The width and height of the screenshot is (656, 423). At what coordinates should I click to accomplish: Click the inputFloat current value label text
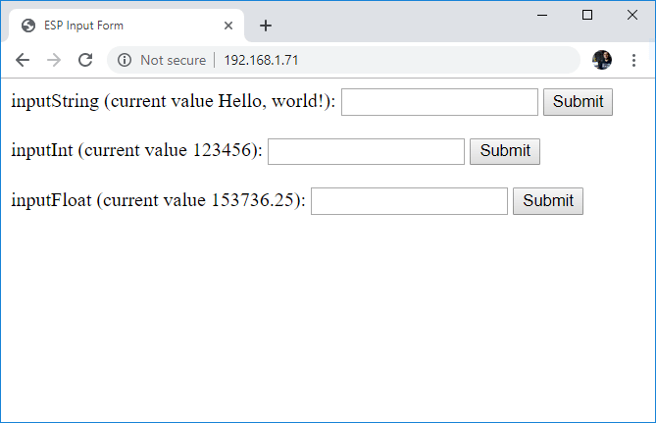pos(158,201)
